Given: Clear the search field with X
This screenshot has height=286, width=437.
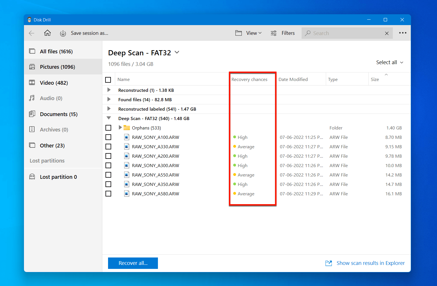Looking at the screenshot, I should tap(387, 33).
